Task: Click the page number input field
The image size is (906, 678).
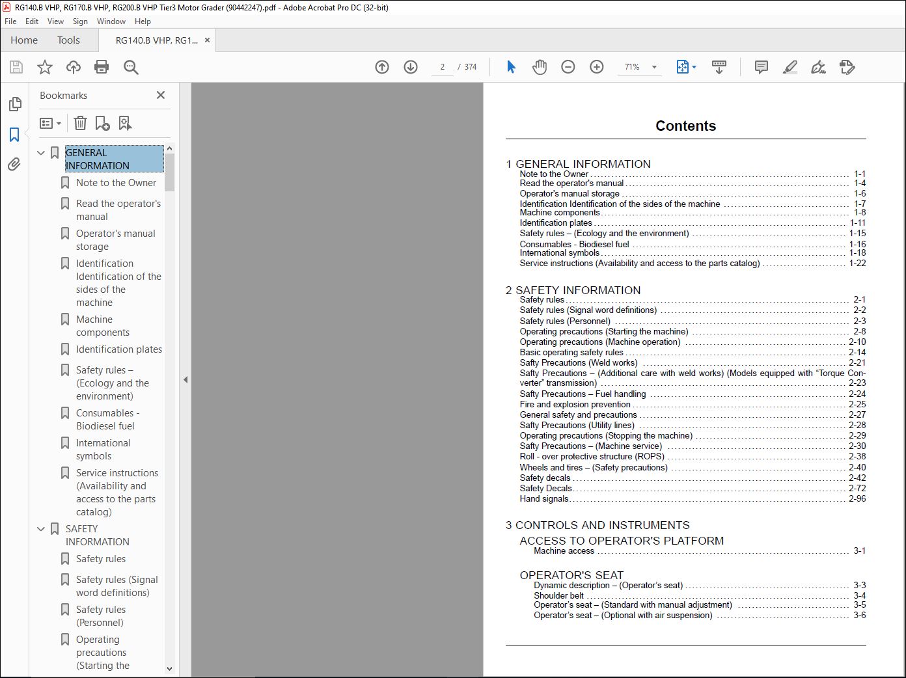Action: coord(443,67)
